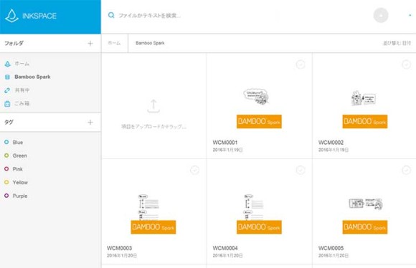Open ごみ箱 trash folder
Screen dimensions: 416x268
click(x=22, y=103)
